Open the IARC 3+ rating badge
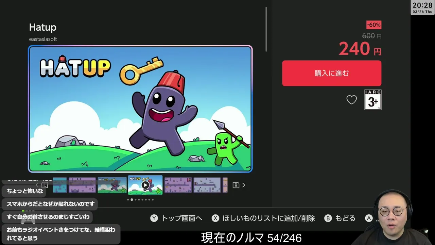Viewport: 435px width, 245px height. point(373,100)
